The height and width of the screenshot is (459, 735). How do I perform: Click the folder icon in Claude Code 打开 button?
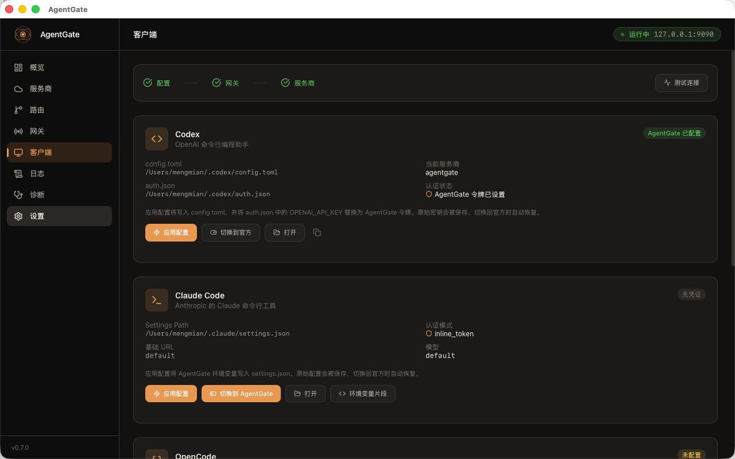297,394
